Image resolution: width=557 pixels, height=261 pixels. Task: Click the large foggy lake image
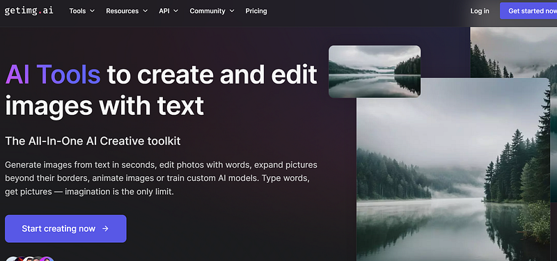point(453,169)
